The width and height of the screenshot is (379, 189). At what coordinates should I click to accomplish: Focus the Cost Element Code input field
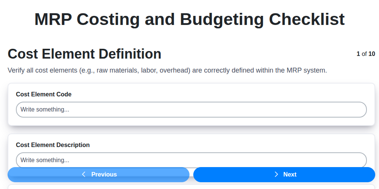[191, 110]
